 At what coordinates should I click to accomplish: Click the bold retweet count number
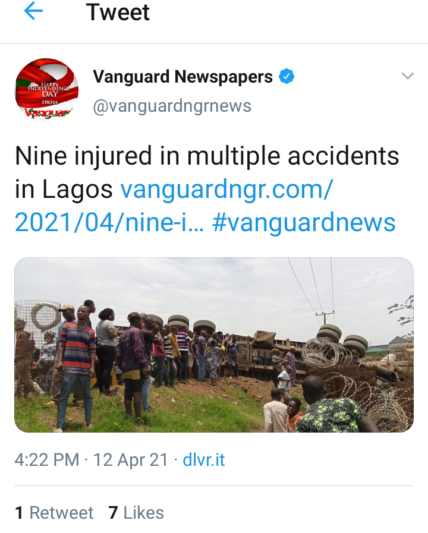[20, 513]
